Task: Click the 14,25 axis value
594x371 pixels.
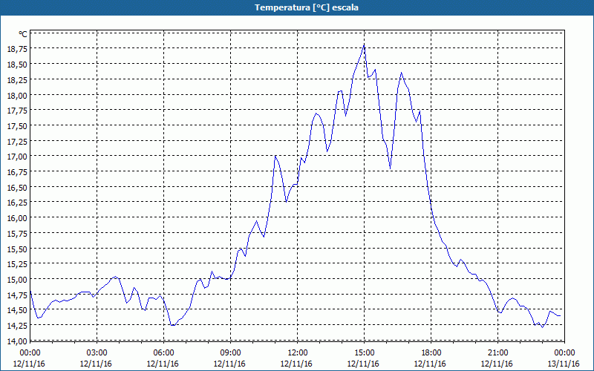Action: pos(17,325)
